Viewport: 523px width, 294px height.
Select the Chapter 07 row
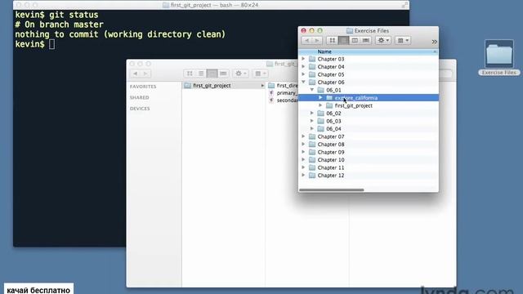(x=369, y=136)
